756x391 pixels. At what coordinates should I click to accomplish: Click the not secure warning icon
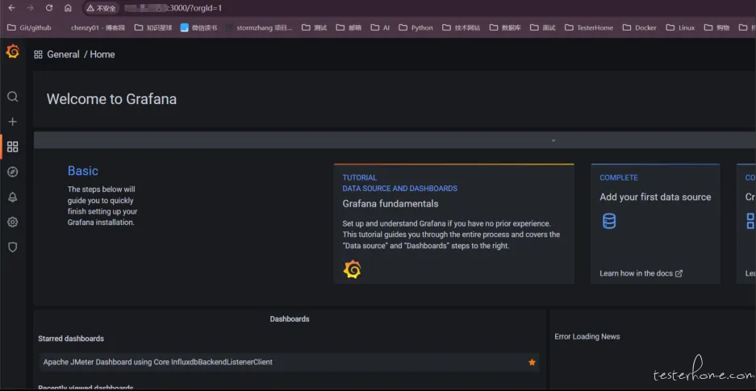(101, 8)
